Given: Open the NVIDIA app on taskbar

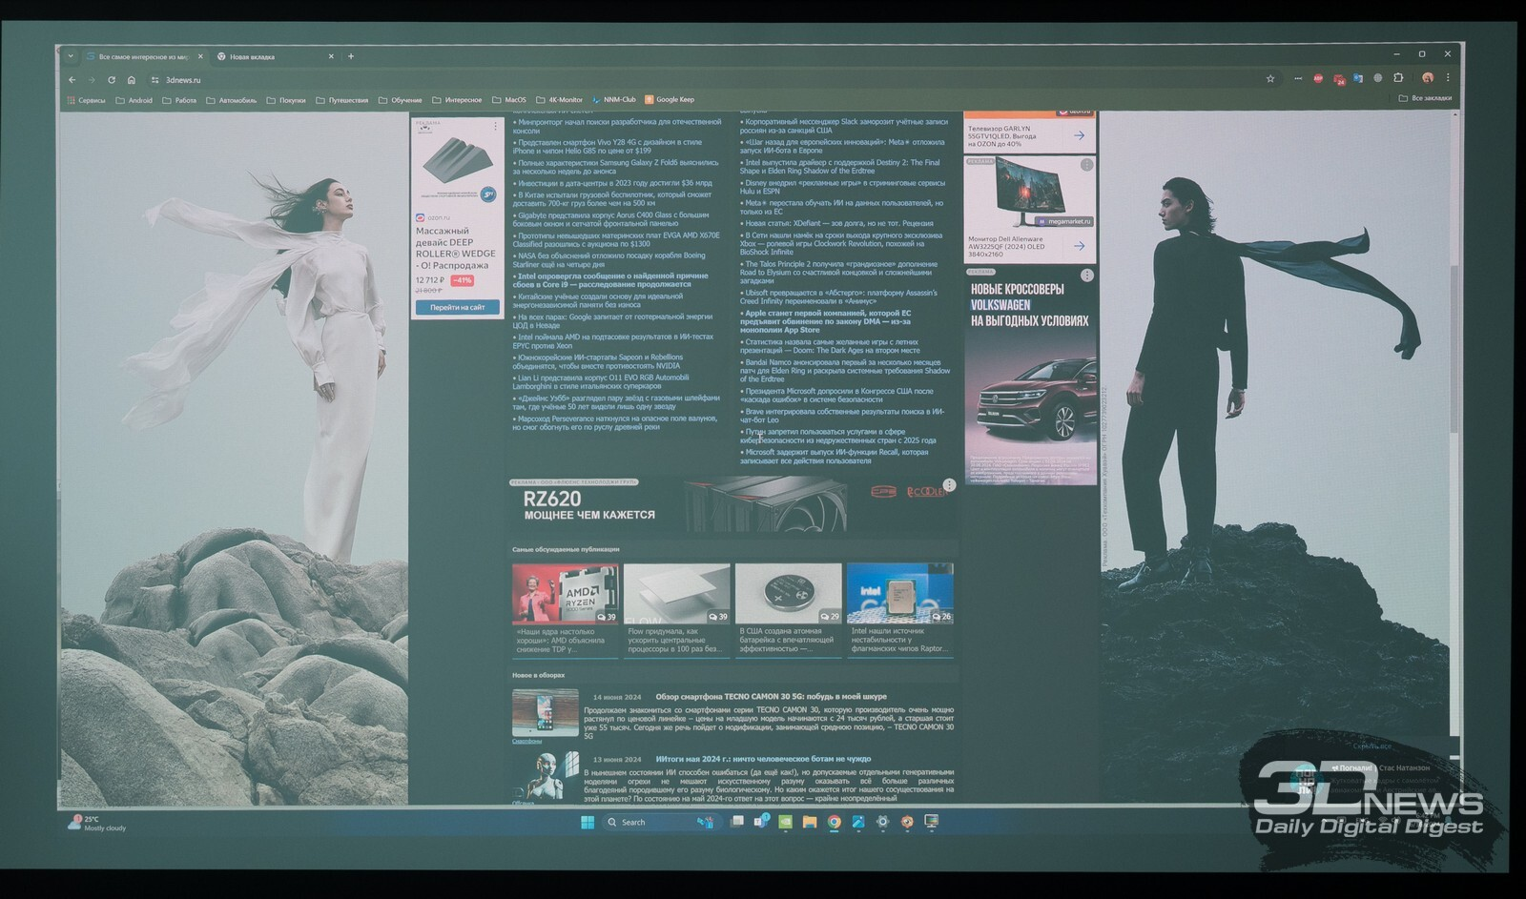Looking at the screenshot, I should point(786,821).
